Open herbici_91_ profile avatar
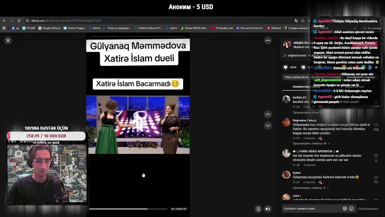The image size is (385, 217). [x=286, y=99]
